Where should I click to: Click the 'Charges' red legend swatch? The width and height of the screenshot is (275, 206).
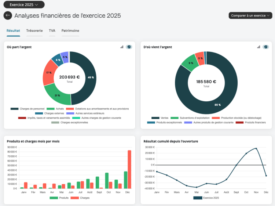coord(75,198)
